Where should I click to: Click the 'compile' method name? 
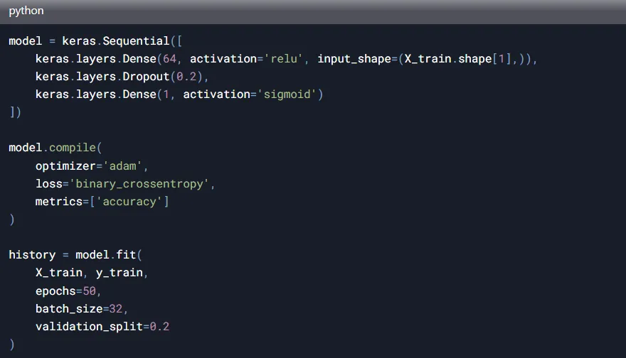point(73,148)
